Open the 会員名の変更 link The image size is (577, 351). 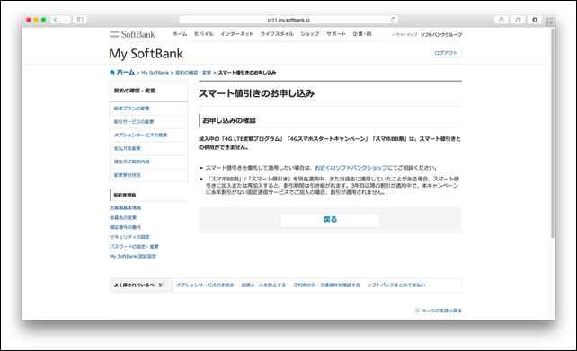pos(123,217)
